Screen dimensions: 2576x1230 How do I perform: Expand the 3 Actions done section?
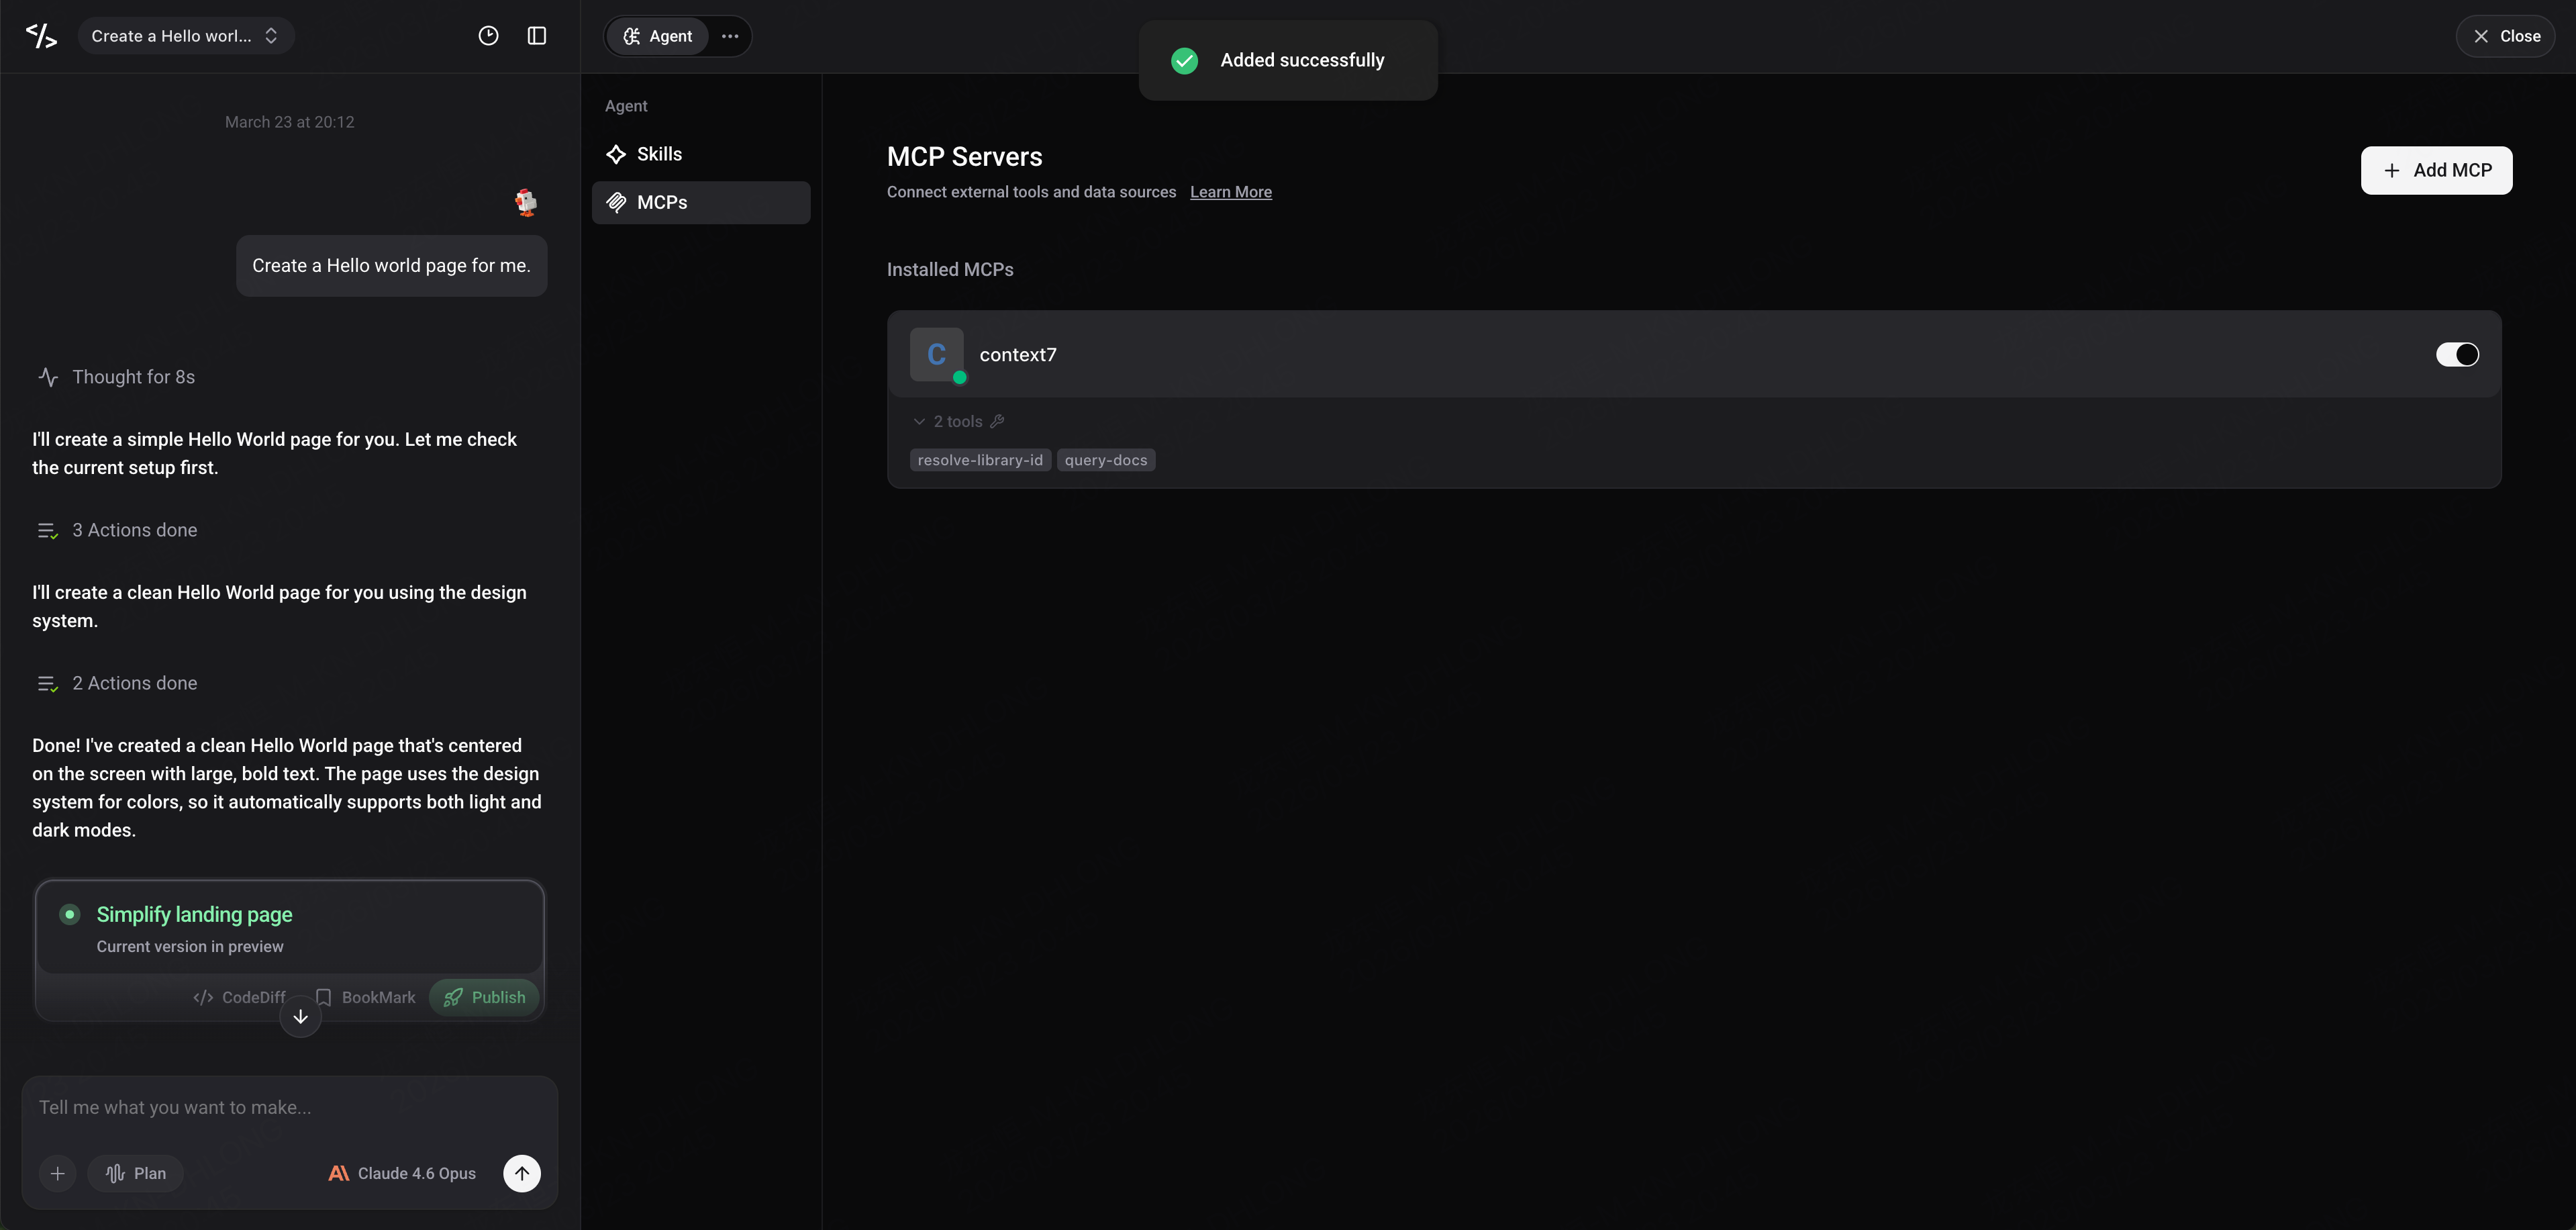pyautogui.click(x=117, y=530)
